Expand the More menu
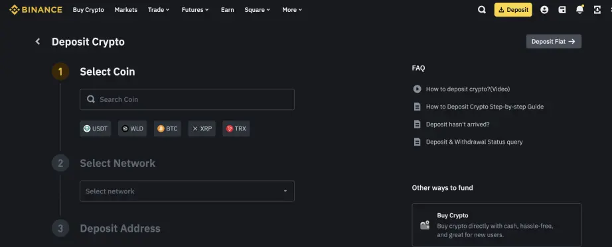 pyautogui.click(x=292, y=10)
